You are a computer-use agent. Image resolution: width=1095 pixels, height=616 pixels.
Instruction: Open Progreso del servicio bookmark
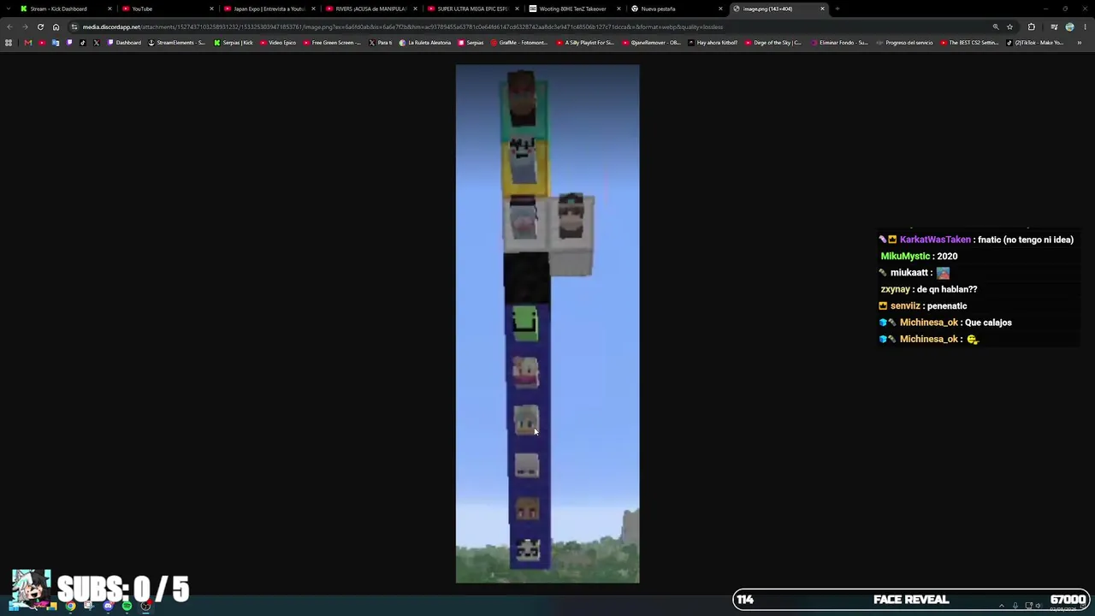click(x=904, y=43)
